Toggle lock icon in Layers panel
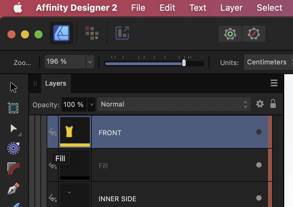Screen dimensions: 293x207 point(273,103)
